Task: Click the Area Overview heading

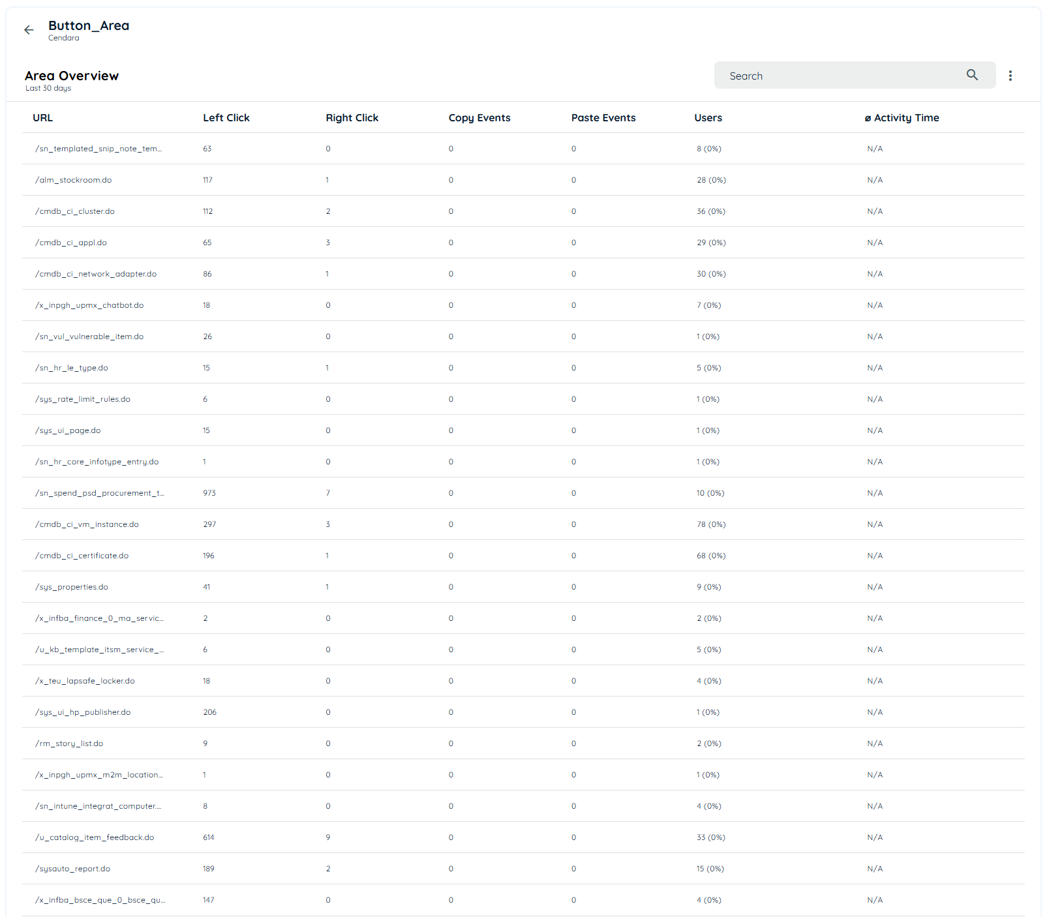Action: [72, 76]
